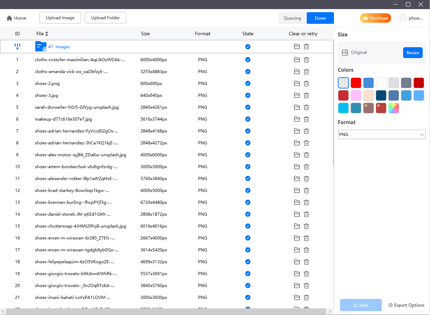Click the Home icon in the toolbar

[9, 18]
